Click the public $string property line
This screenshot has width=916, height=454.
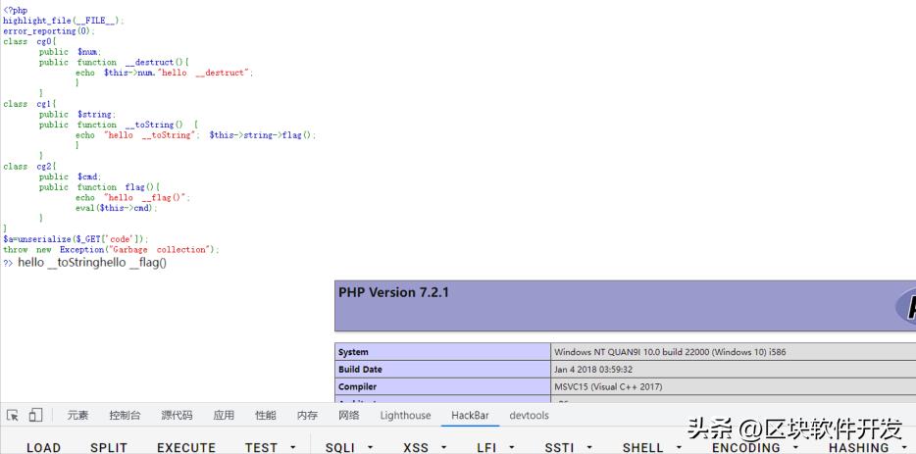point(77,115)
